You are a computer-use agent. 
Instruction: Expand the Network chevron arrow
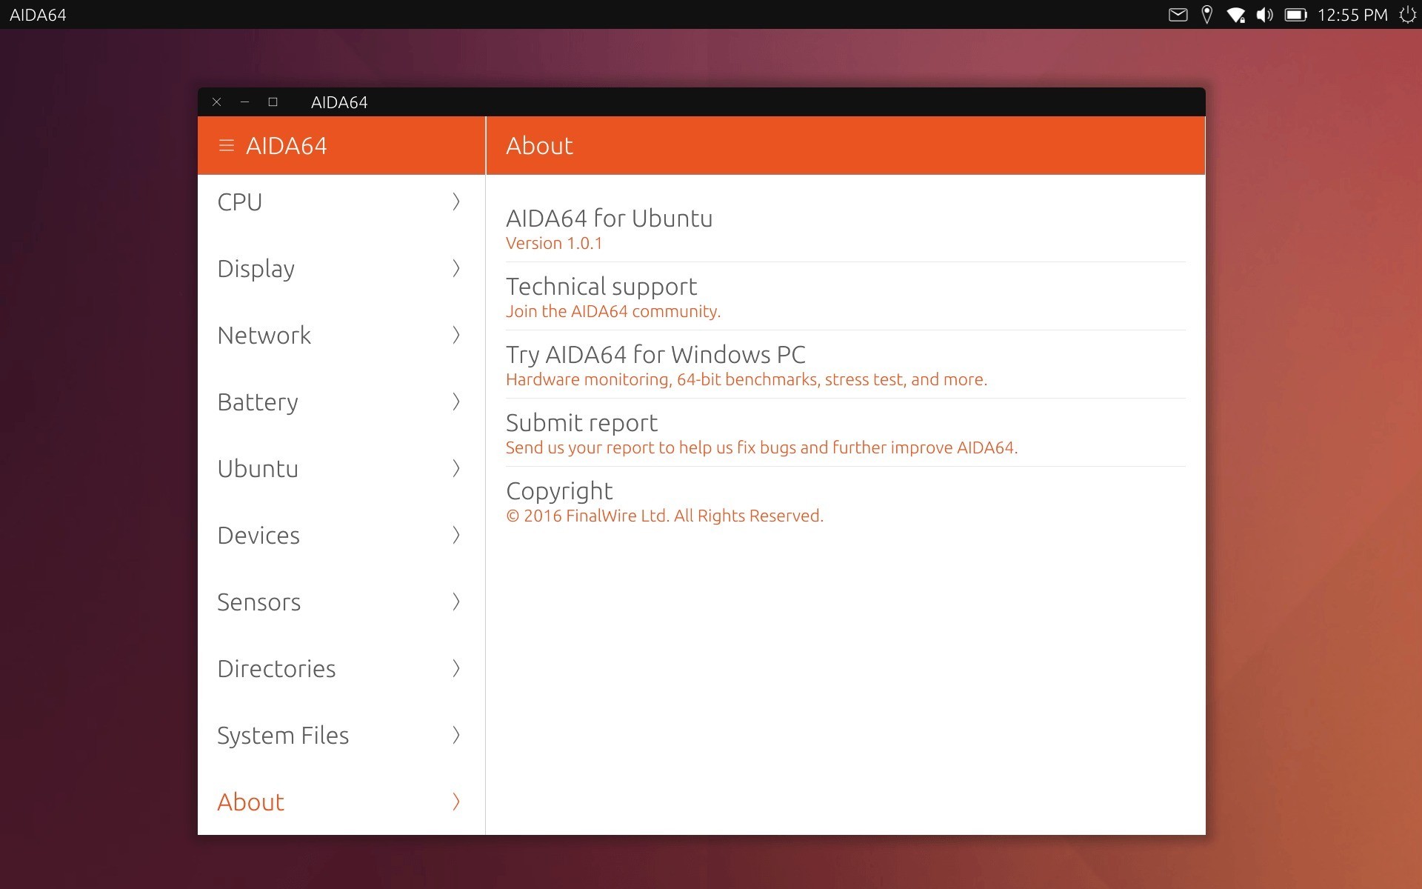click(456, 335)
